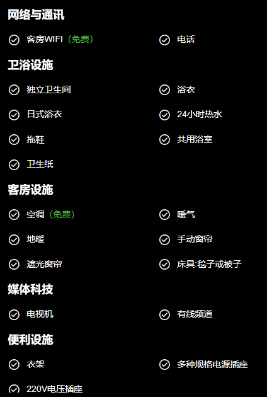267x397 pixels.
Task: Click the 床具:毯子或被子 amenity text
Action: pyautogui.click(x=209, y=264)
